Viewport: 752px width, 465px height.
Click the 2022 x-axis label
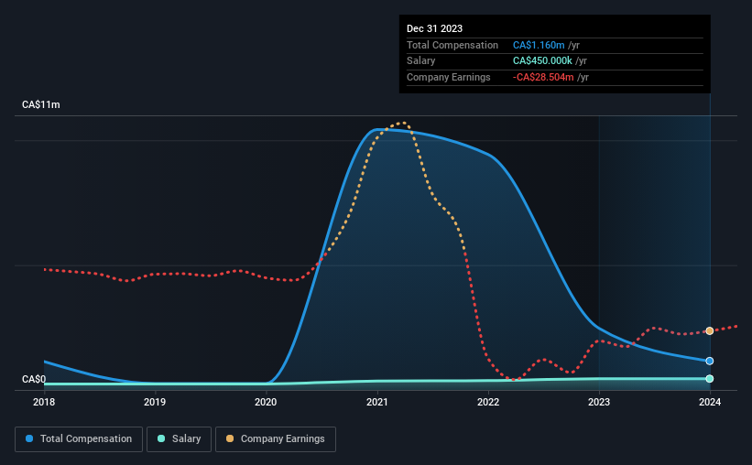pos(488,402)
